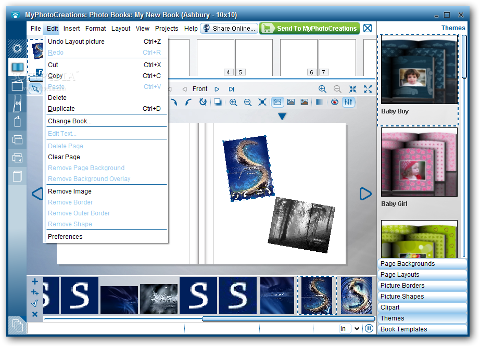Expand the Page Backgrounds panel
This screenshot has width=480, height=347.
(422, 264)
